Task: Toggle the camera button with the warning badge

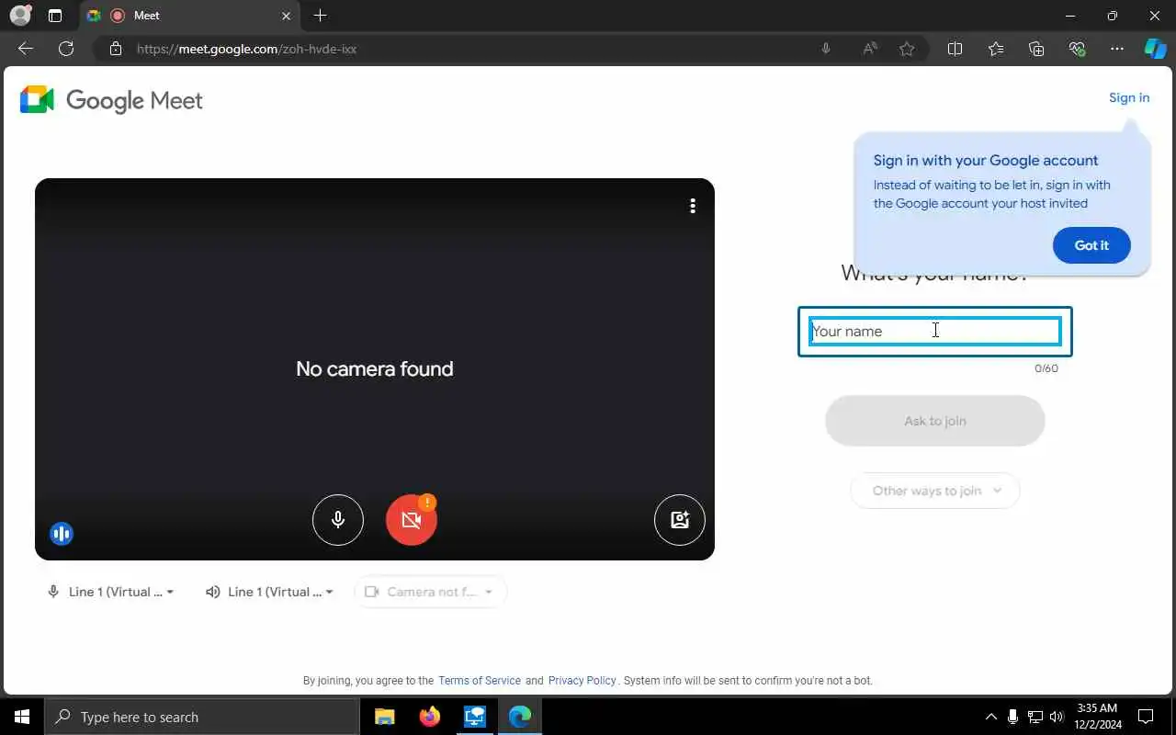Action: click(x=412, y=520)
